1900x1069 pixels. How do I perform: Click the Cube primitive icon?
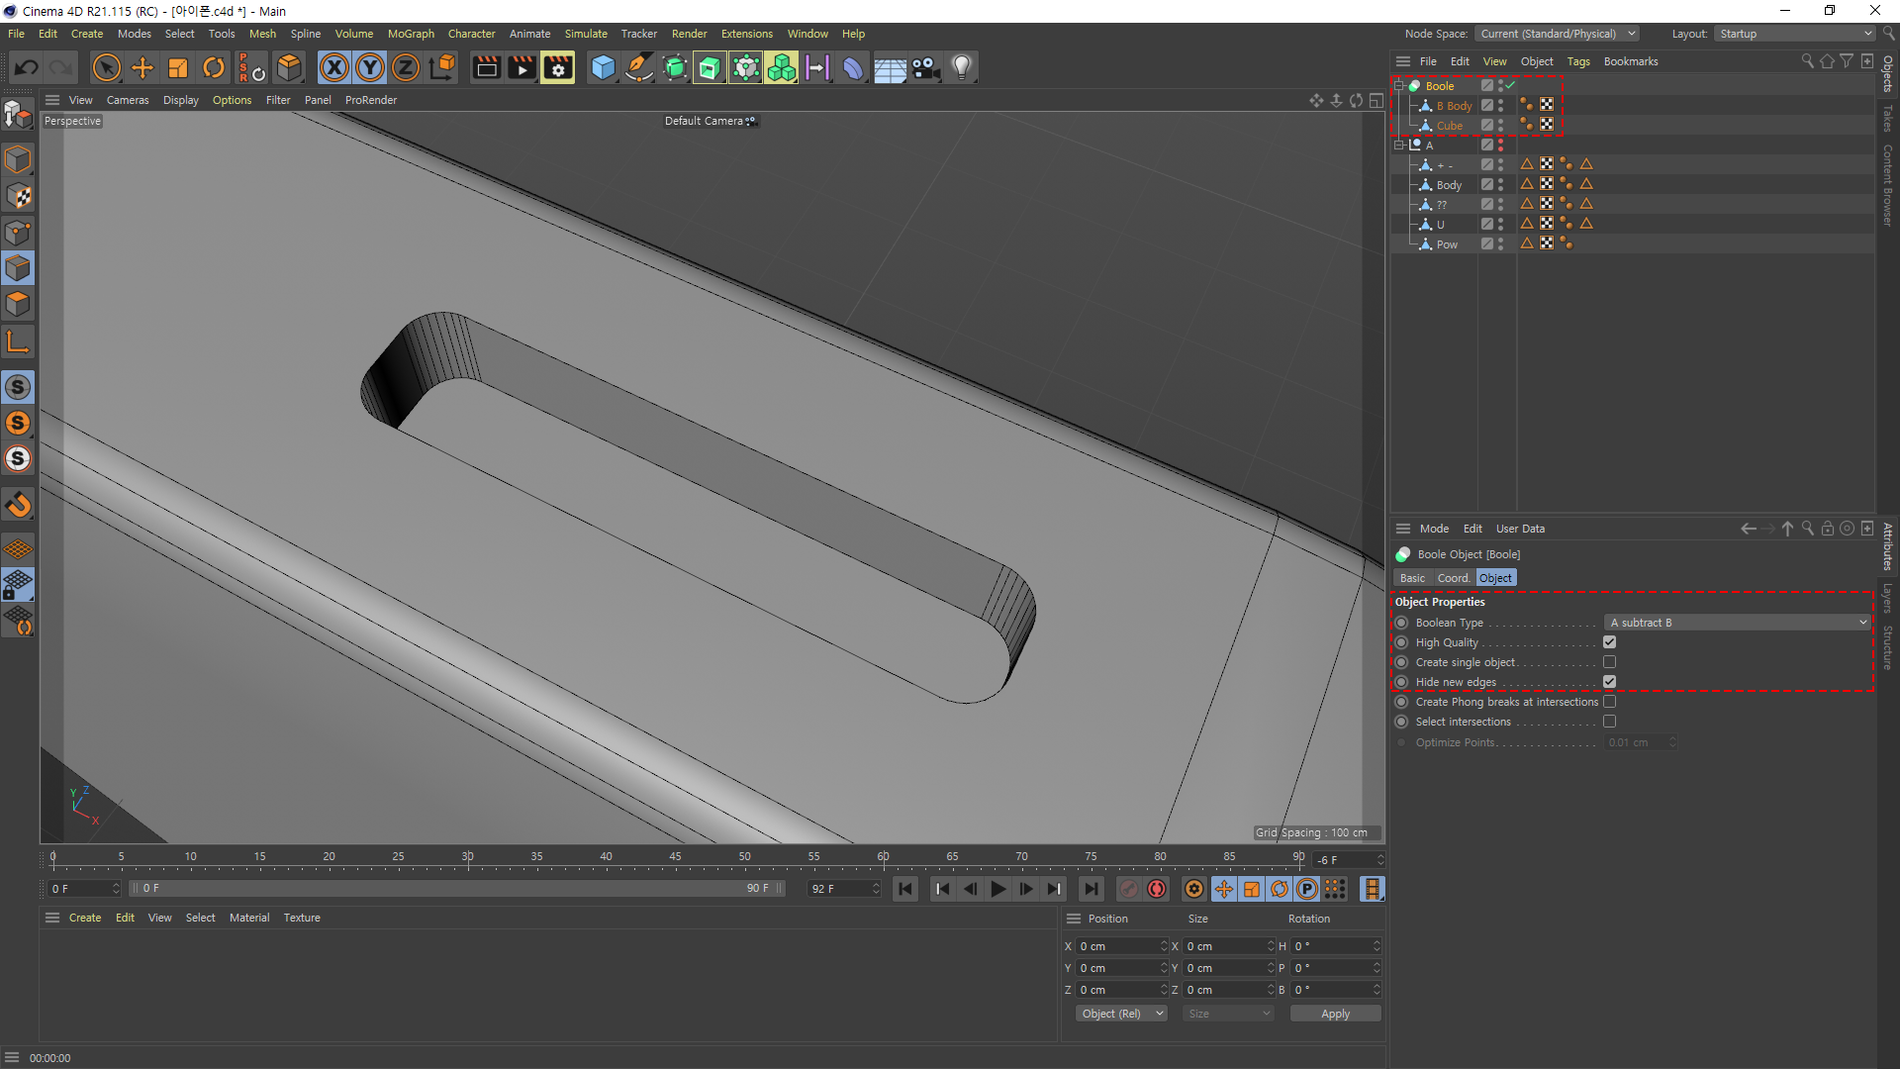[x=602, y=68]
